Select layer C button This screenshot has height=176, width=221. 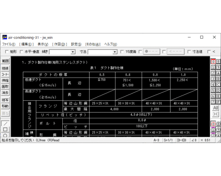[218, 84]
